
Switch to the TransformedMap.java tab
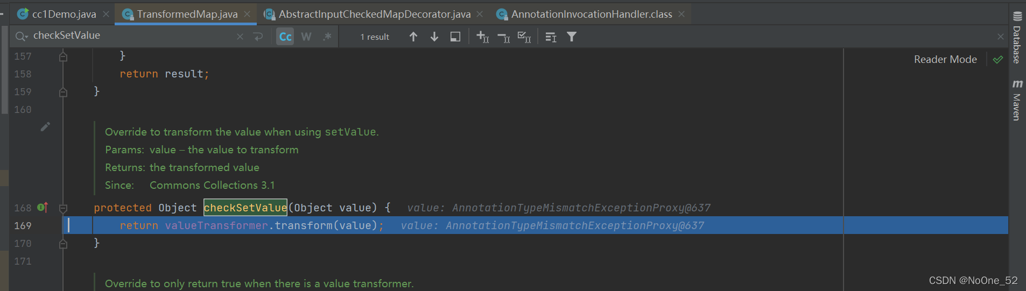click(187, 15)
